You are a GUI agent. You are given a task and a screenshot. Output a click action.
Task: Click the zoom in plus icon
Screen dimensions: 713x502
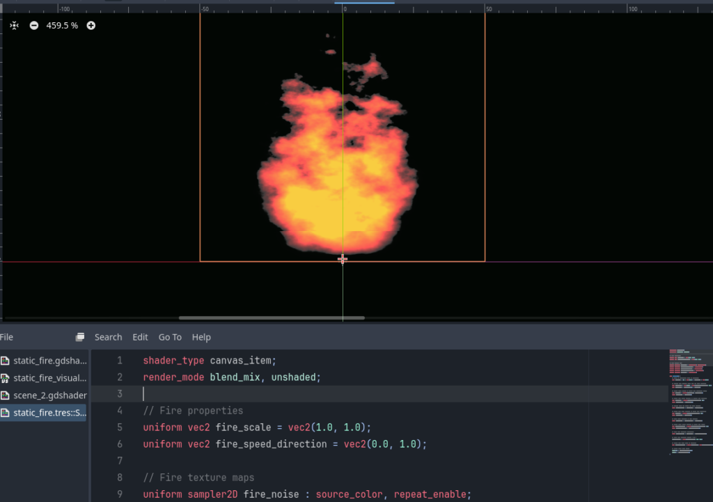click(91, 25)
